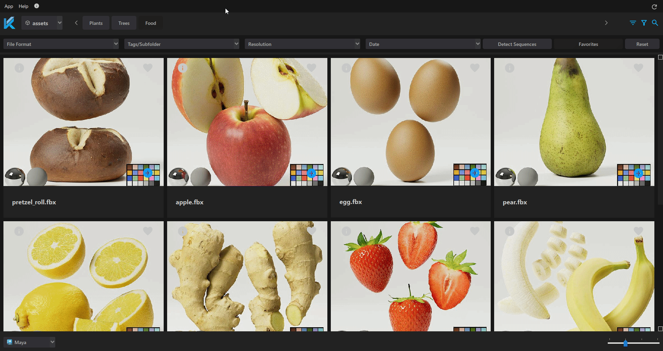This screenshot has width=663, height=351.
Task: Expand the File Format dropdown
Action: click(x=61, y=44)
